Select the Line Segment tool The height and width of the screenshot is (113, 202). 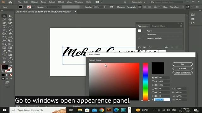pos(10,27)
